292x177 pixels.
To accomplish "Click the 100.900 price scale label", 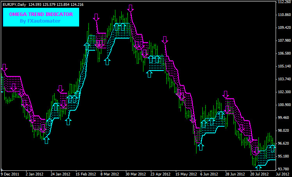I will tap(284, 105).
